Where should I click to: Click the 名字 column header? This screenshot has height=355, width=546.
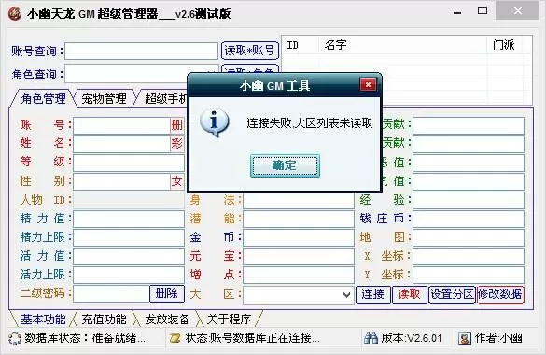[402, 45]
